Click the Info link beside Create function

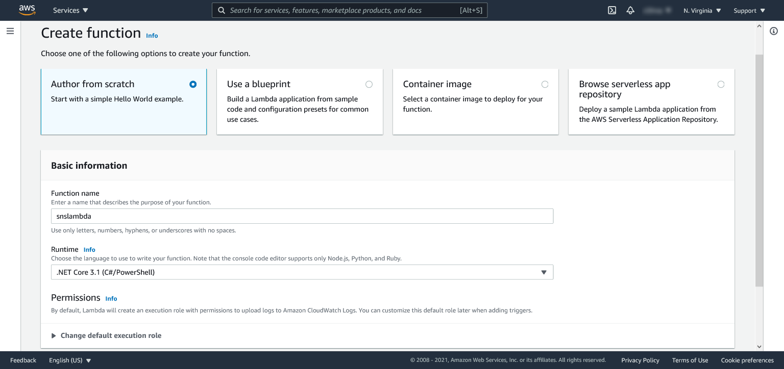pyautogui.click(x=152, y=36)
